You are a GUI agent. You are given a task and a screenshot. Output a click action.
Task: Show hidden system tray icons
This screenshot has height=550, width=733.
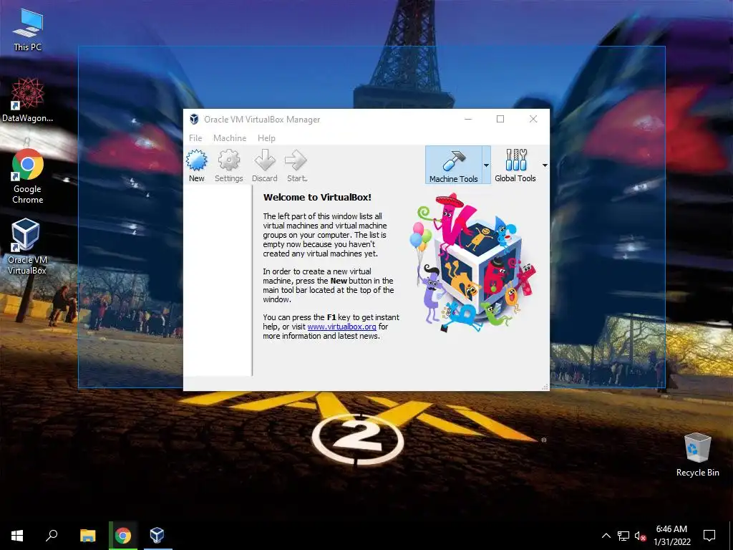click(606, 536)
